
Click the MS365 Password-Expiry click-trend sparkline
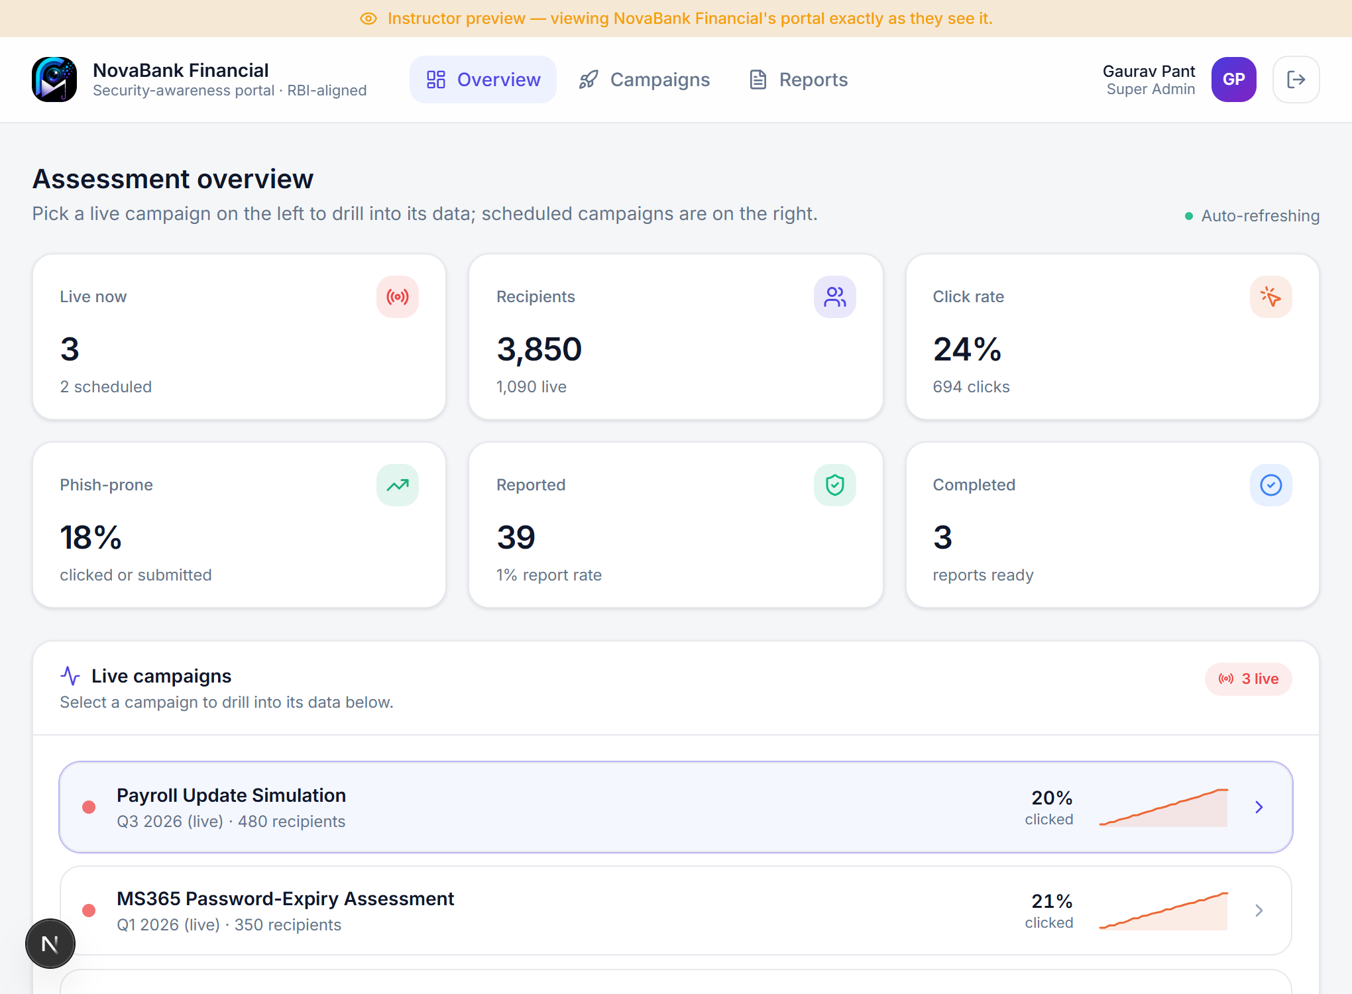pos(1164,911)
